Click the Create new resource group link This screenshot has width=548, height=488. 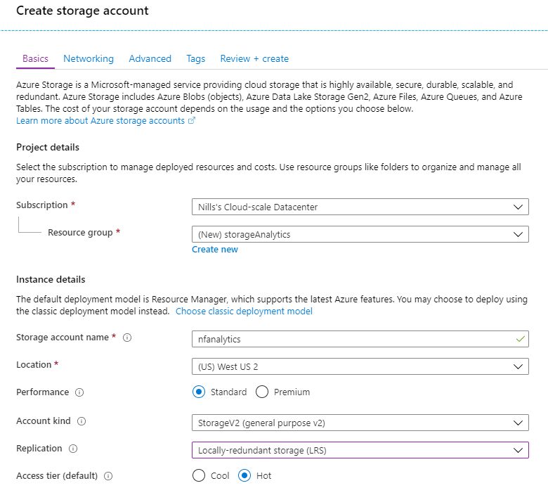215,250
